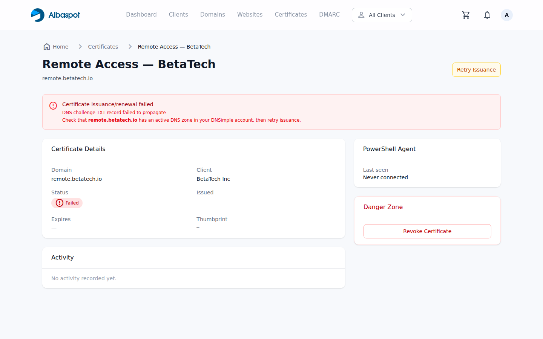Image resolution: width=543 pixels, height=339 pixels.
Task: Click the alert icon in error banner
Action: [53, 105]
